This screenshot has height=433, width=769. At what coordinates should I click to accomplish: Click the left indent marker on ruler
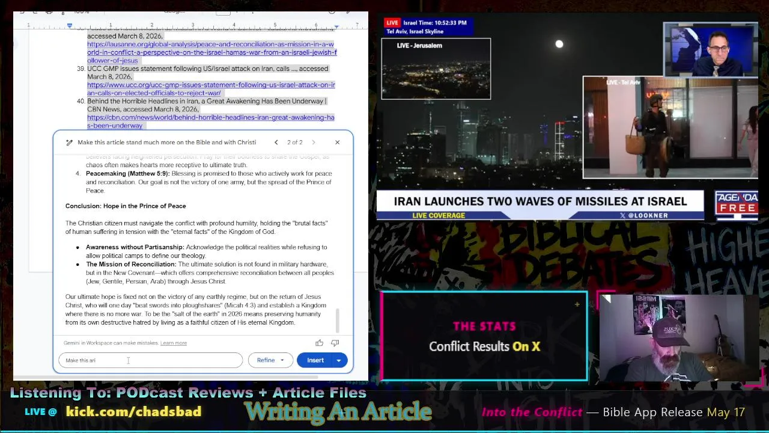[x=69, y=26]
